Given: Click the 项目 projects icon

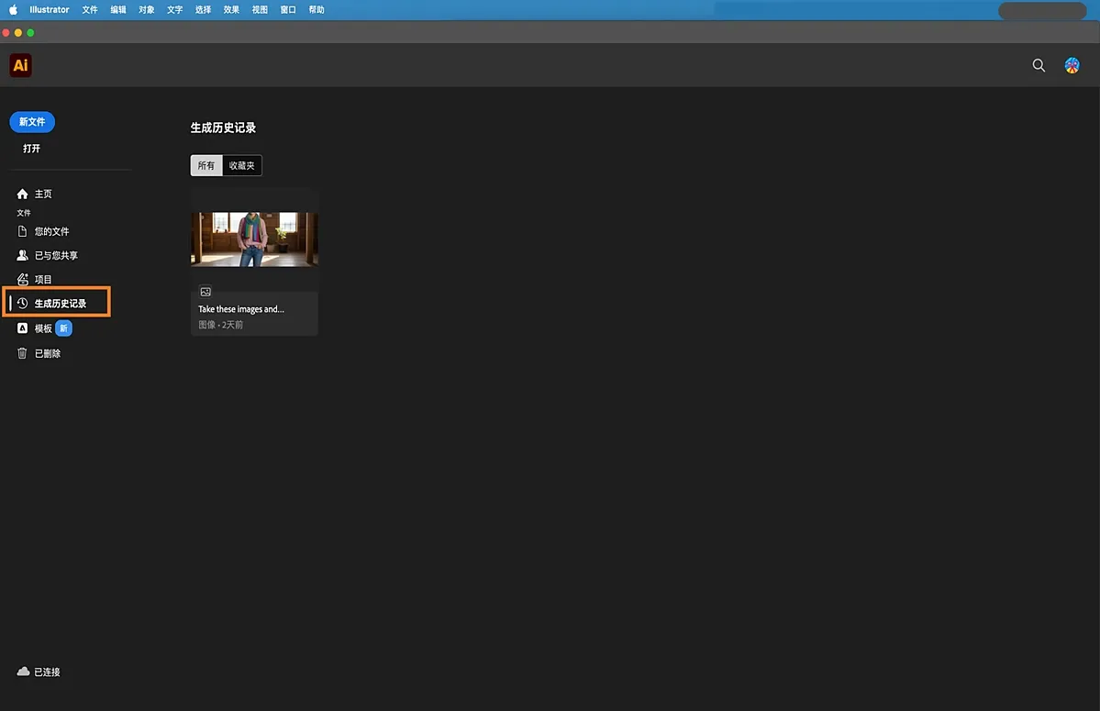Looking at the screenshot, I should click(23, 279).
